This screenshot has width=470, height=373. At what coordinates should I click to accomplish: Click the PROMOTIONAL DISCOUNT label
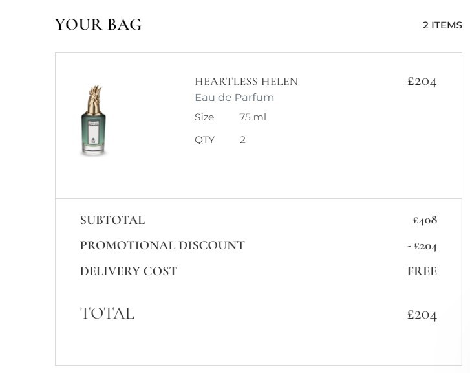162,245
